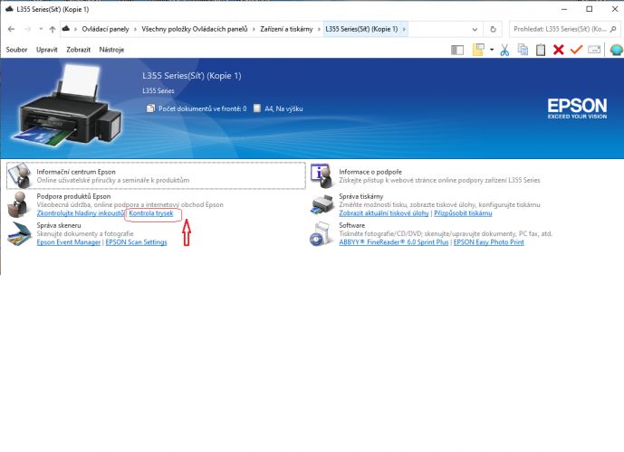
Task: Click the view layout toolbar icon
Action: (x=478, y=50)
